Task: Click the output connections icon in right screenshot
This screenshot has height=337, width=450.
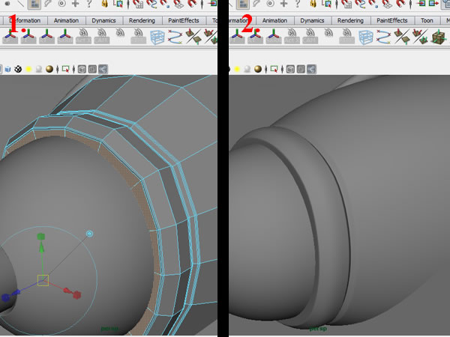Action: [433, 4]
